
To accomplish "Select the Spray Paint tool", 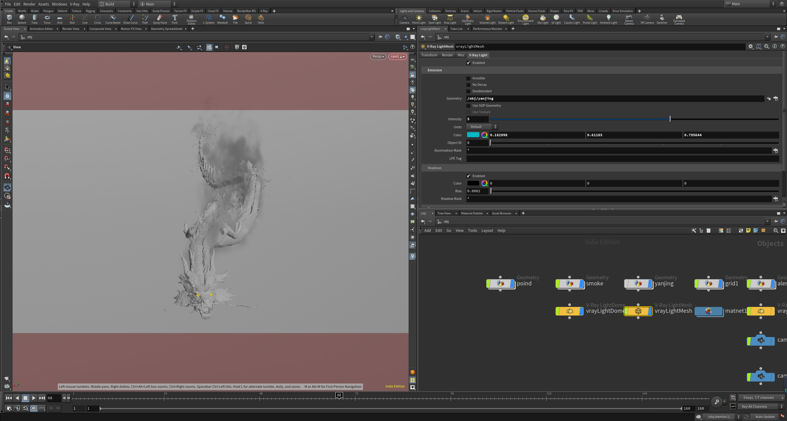I will click(160, 19).
